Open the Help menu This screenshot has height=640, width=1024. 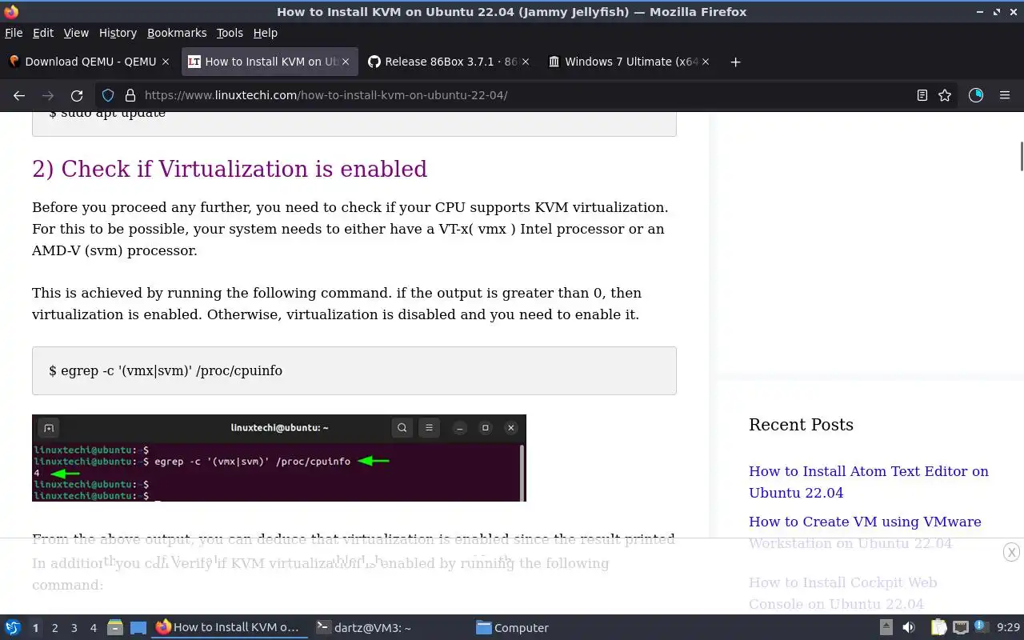point(266,33)
